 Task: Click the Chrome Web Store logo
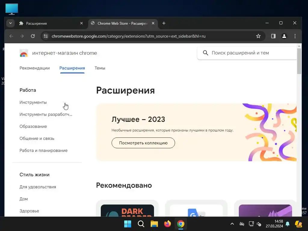click(24, 53)
